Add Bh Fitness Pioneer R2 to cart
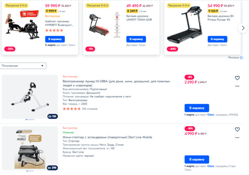The width and height of the screenshot is (249, 175). pos(217,39)
